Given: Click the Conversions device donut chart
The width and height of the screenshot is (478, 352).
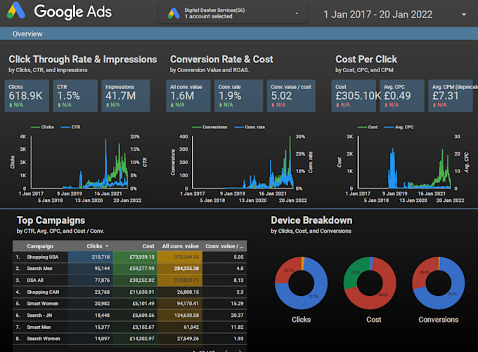Looking at the screenshot, I should (439, 283).
